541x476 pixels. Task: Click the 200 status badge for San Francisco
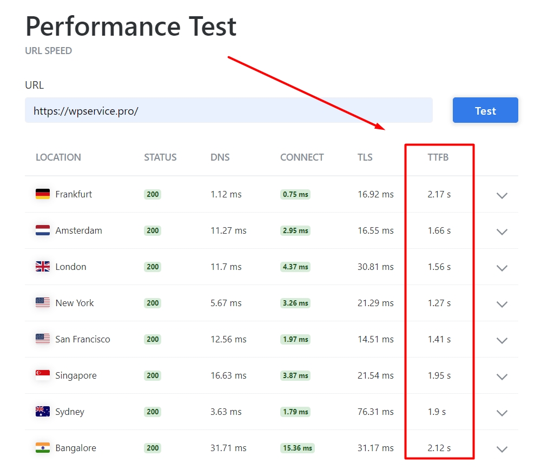tap(153, 339)
